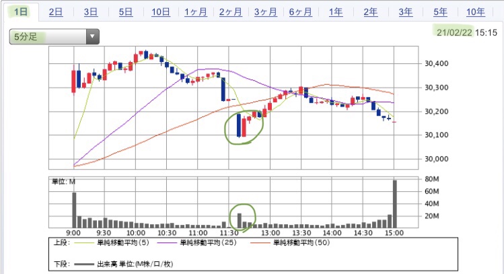Click the 60M volume axis label
The image size is (504, 274).
point(432,191)
